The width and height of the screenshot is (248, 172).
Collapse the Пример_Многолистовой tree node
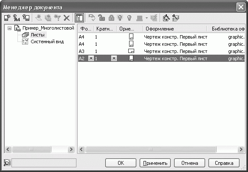(10, 28)
